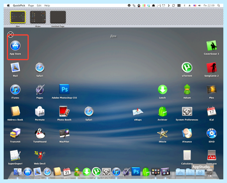227x183 pixels.
Task: Launch the Permute app
Action: (x=40, y=112)
